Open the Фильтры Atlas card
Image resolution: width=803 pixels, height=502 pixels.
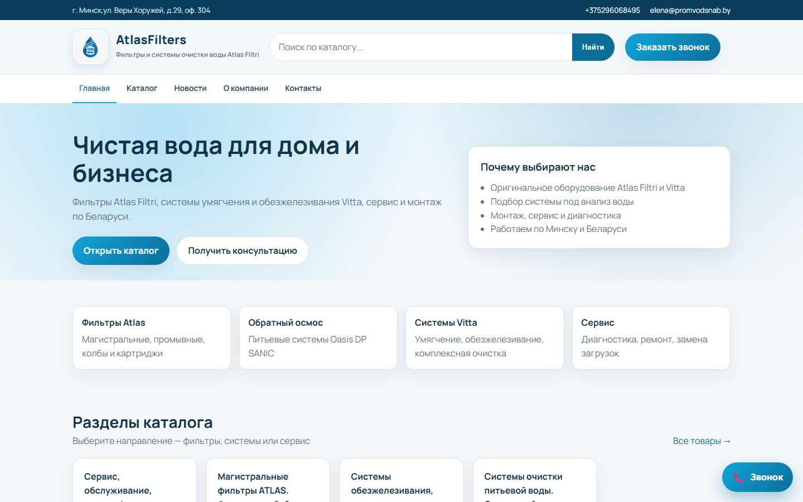(x=152, y=338)
